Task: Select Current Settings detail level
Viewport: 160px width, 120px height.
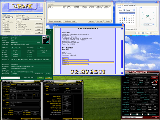Action: (x=17, y=28)
